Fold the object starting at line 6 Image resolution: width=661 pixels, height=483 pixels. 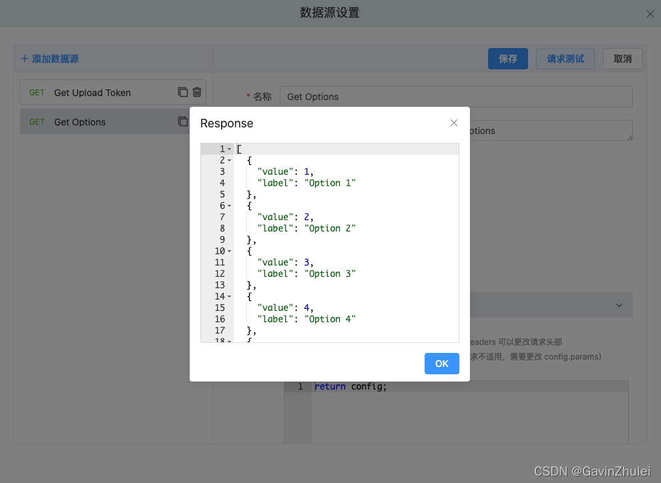point(230,206)
